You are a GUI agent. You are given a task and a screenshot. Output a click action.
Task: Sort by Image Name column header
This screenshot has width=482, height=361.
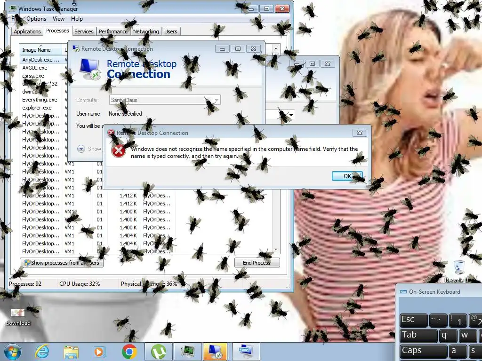coord(40,50)
